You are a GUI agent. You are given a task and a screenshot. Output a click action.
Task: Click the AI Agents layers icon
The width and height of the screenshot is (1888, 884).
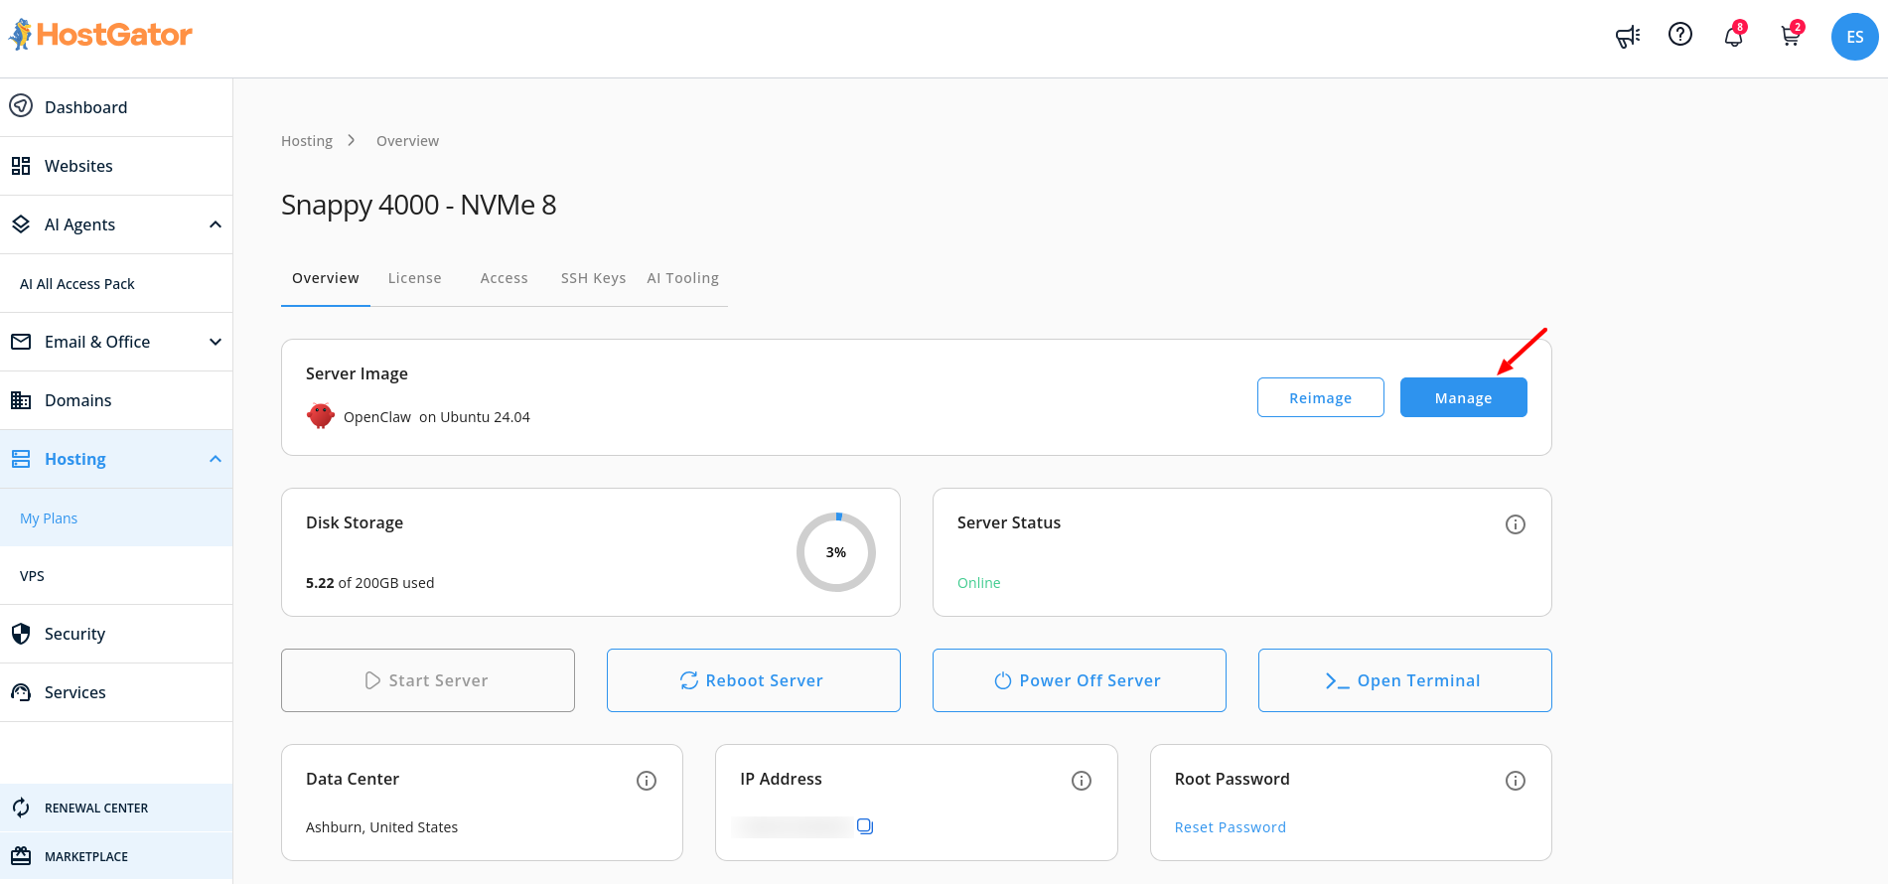tap(21, 224)
